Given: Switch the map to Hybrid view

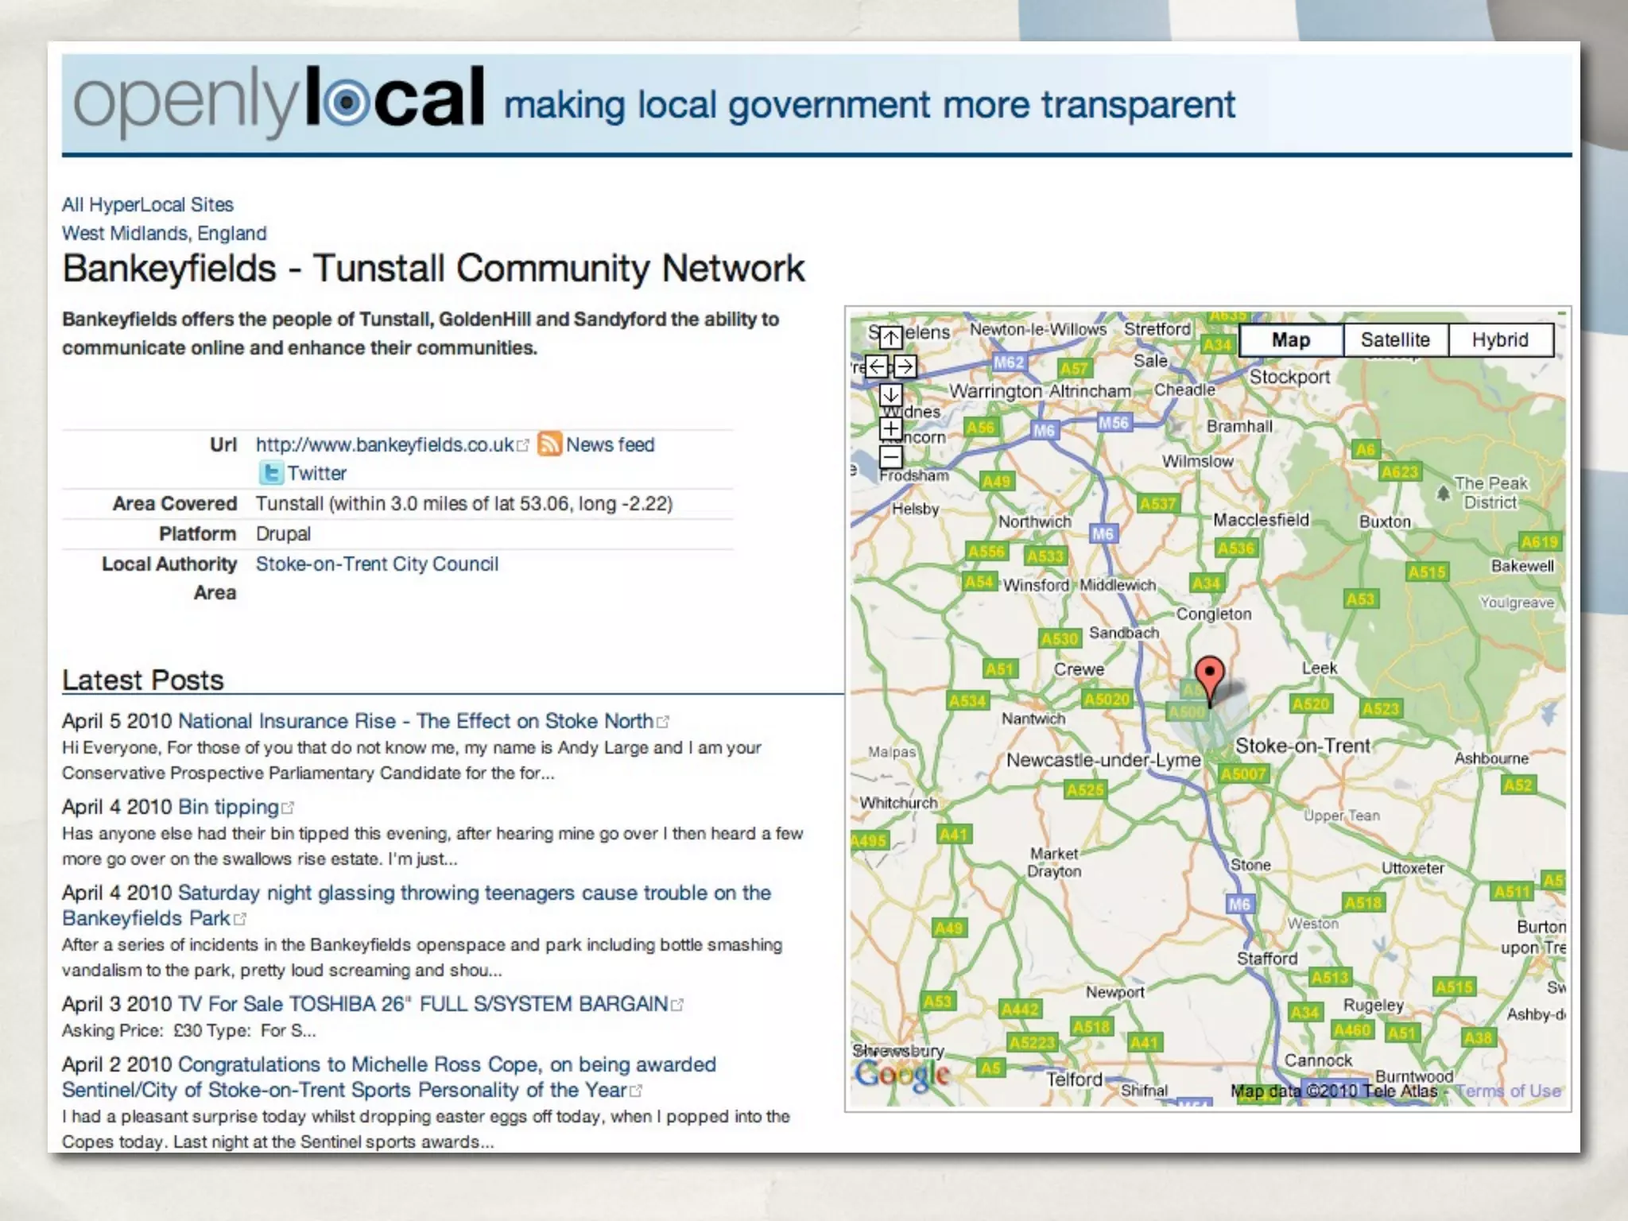Looking at the screenshot, I should coord(1500,340).
